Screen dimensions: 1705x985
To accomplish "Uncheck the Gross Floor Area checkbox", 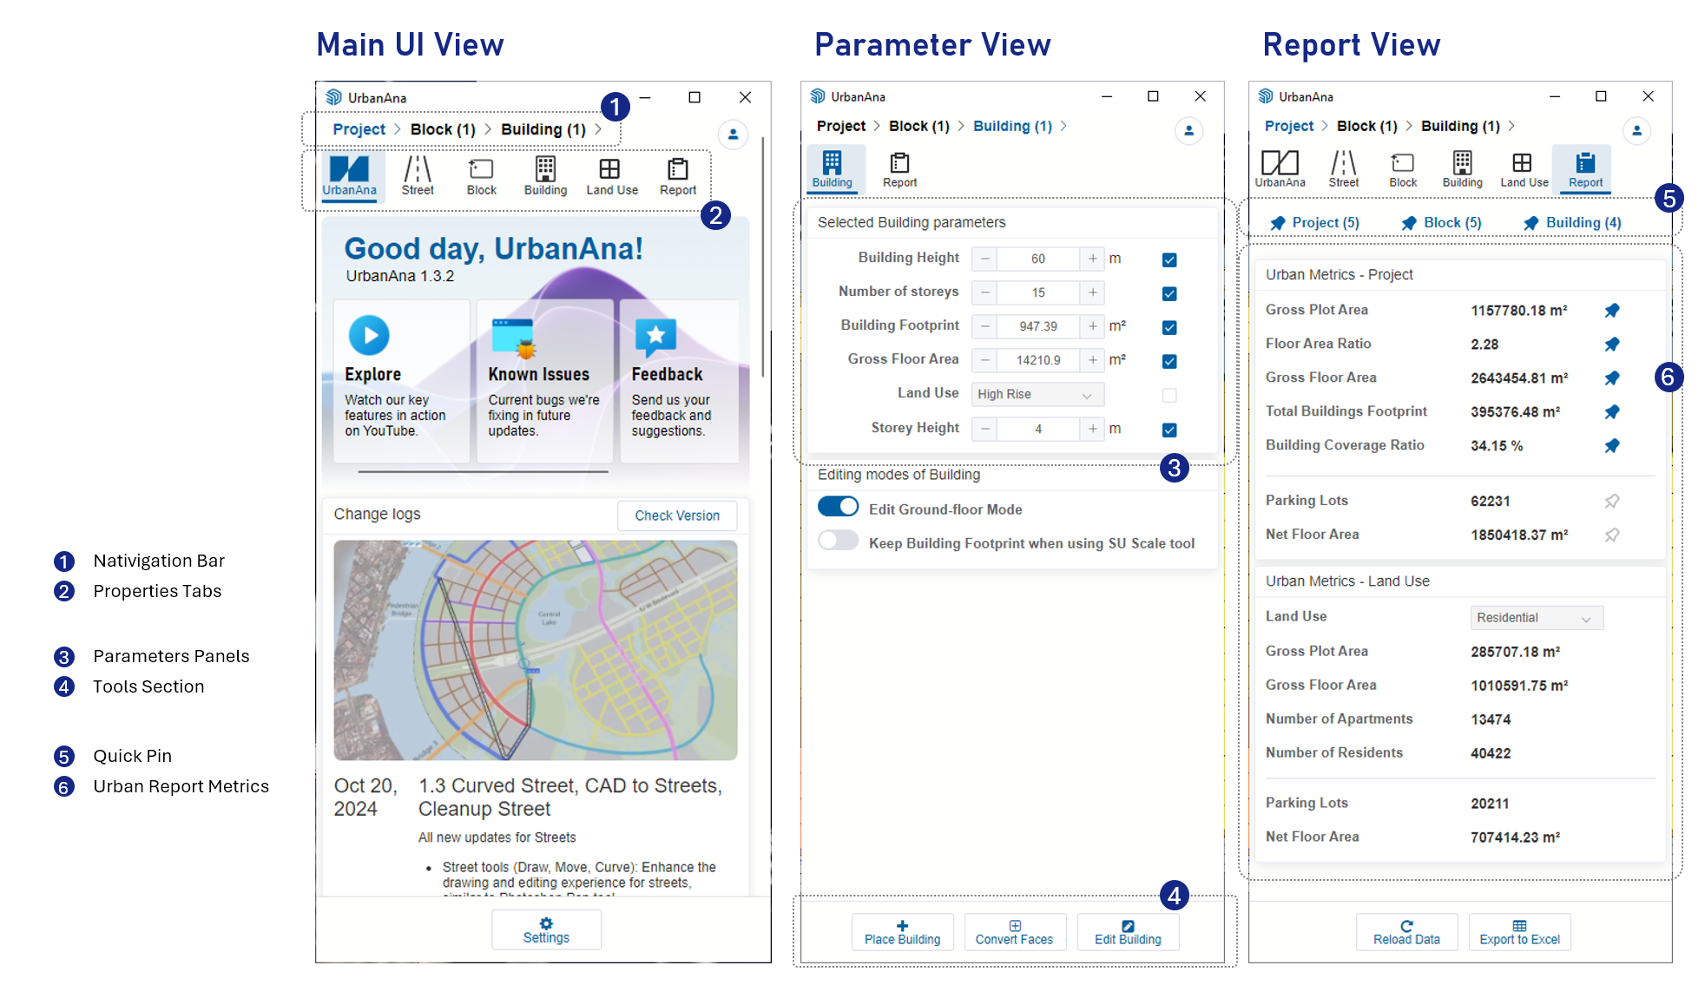I will 1169,361.
